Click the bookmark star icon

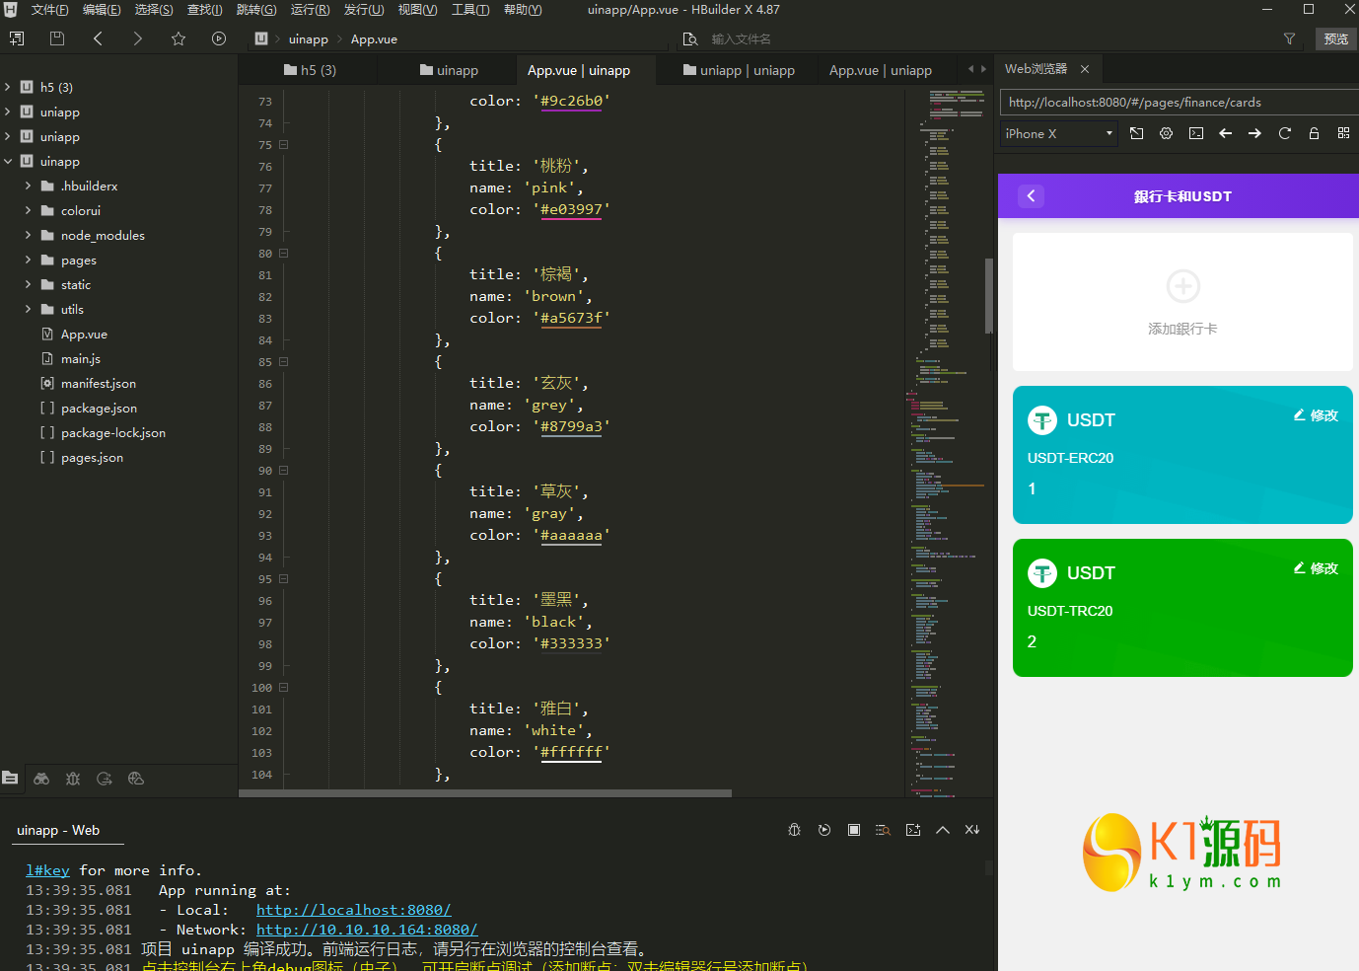coord(179,38)
